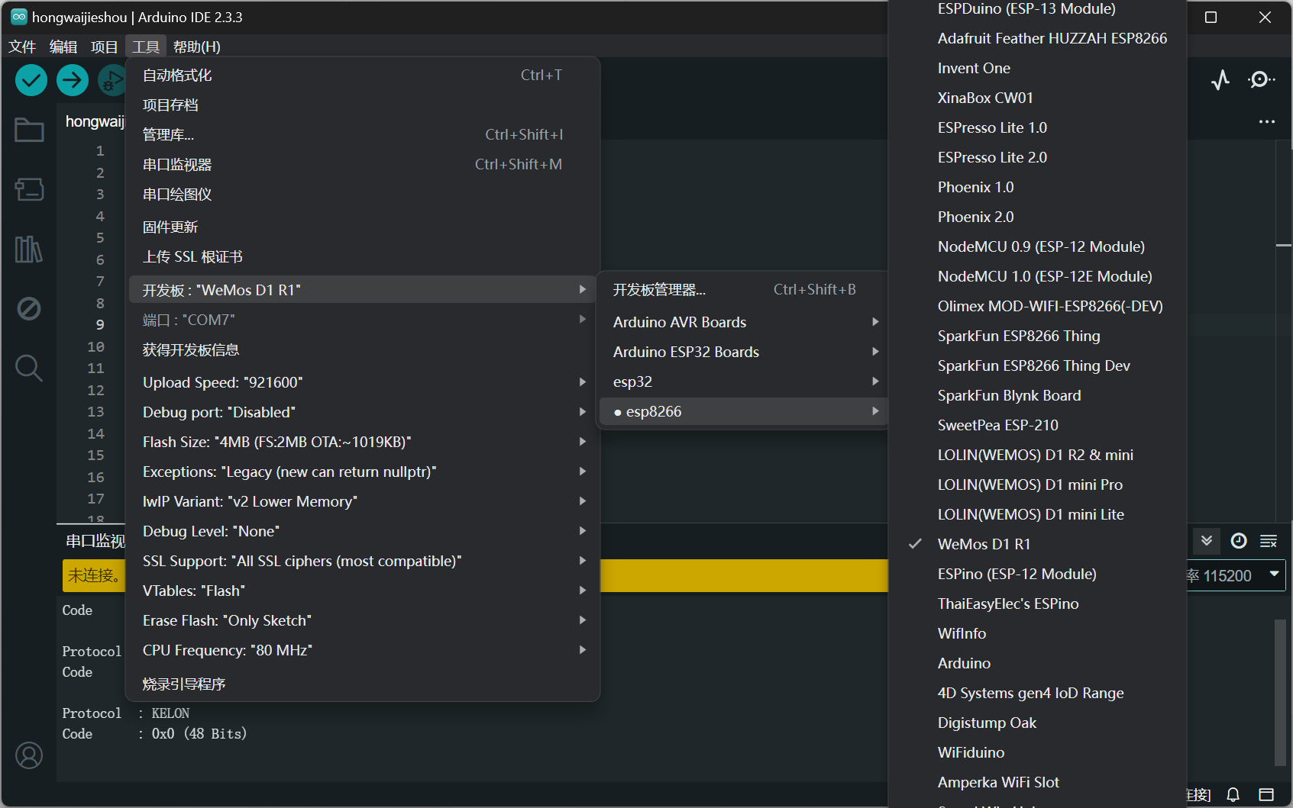Expand the 开发板: "WeMos D1 R1" submenu
This screenshot has height=808, width=1293.
(x=363, y=289)
